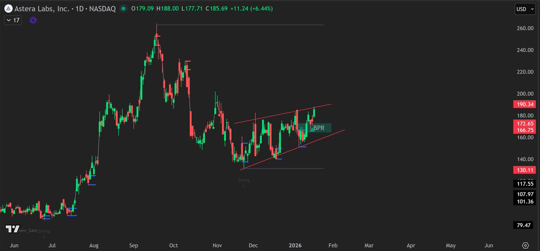Viewport: 540px width, 251px height.
Task: Click the green market status dot
Action: coord(123,9)
